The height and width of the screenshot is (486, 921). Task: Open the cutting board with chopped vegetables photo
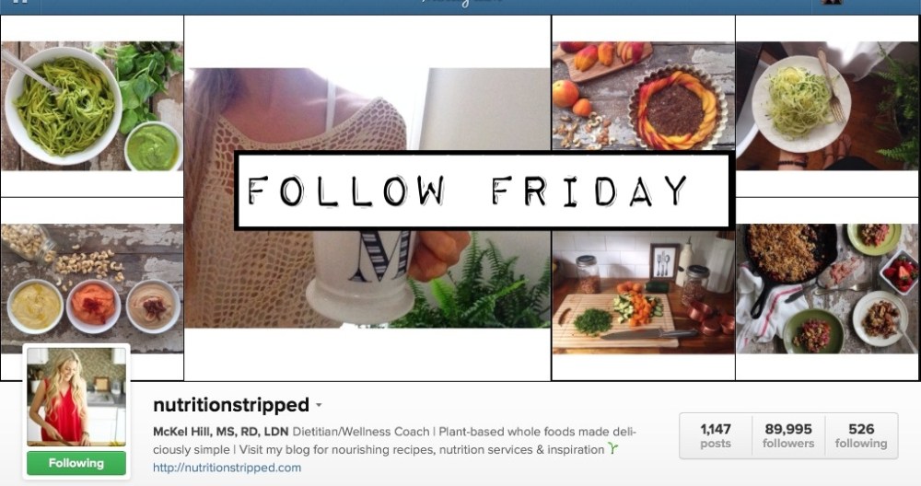(x=643, y=292)
